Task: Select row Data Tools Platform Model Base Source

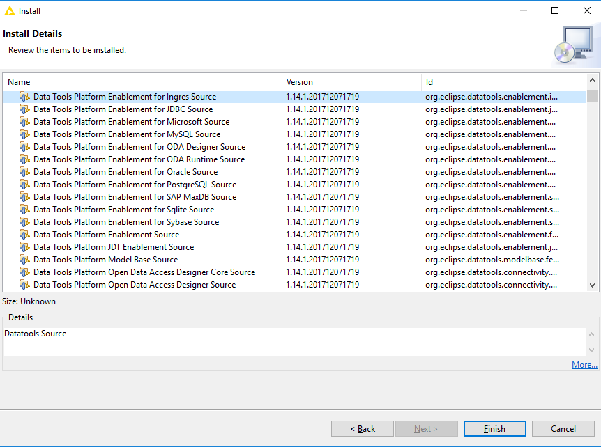Action: 295,260
